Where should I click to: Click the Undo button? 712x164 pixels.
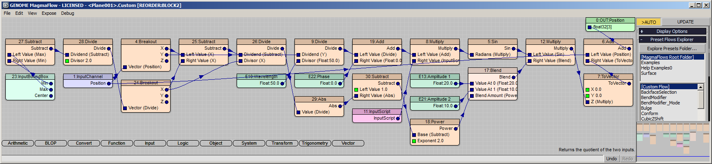(611, 159)
